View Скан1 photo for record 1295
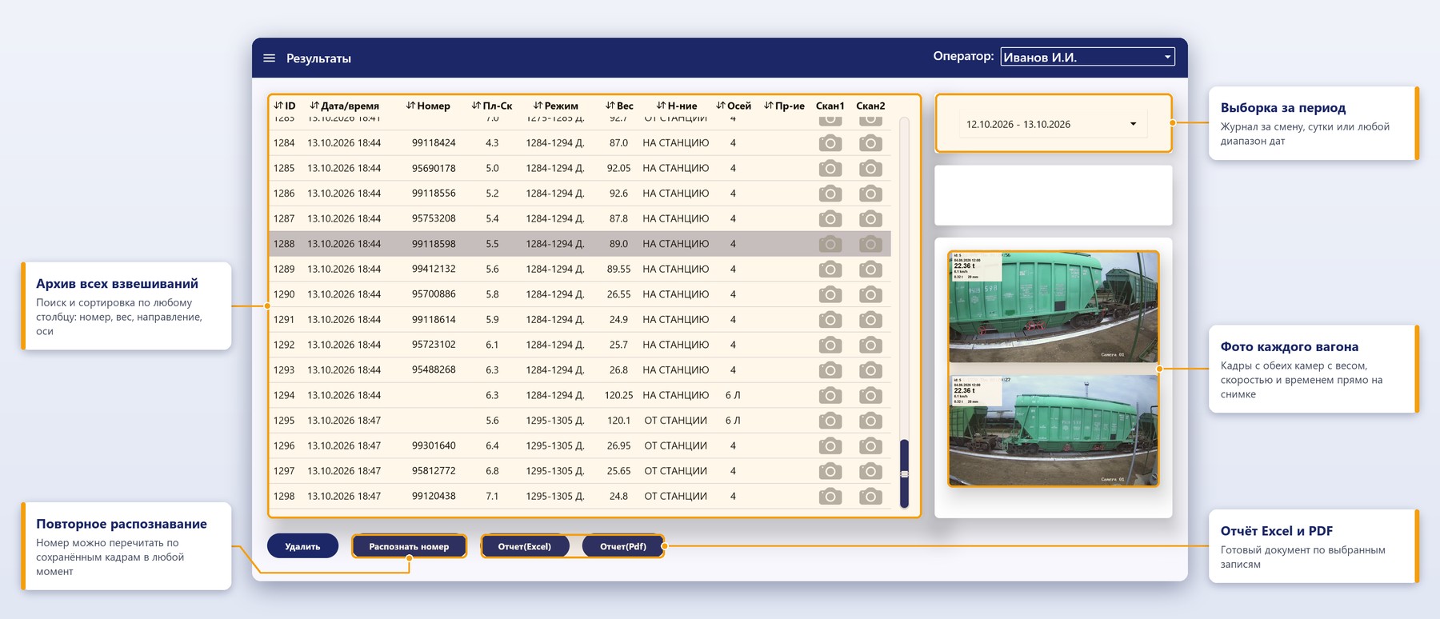The image size is (1440, 619). (830, 421)
